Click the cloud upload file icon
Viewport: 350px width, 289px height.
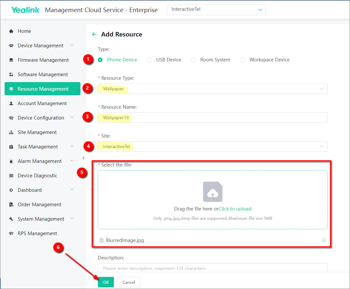click(213, 192)
